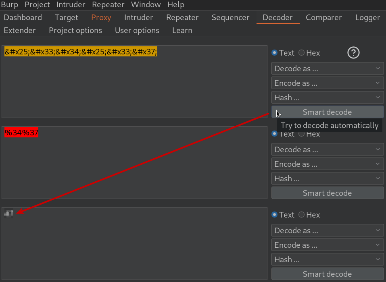The height and width of the screenshot is (282, 386).
Task: Open the Intruder menu in menu bar
Action: (x=71, y=5)
